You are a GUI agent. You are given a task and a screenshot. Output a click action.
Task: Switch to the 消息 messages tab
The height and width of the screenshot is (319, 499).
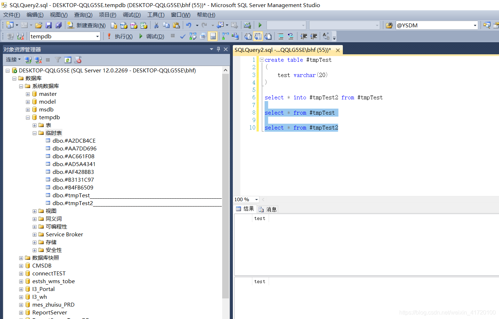268,209
